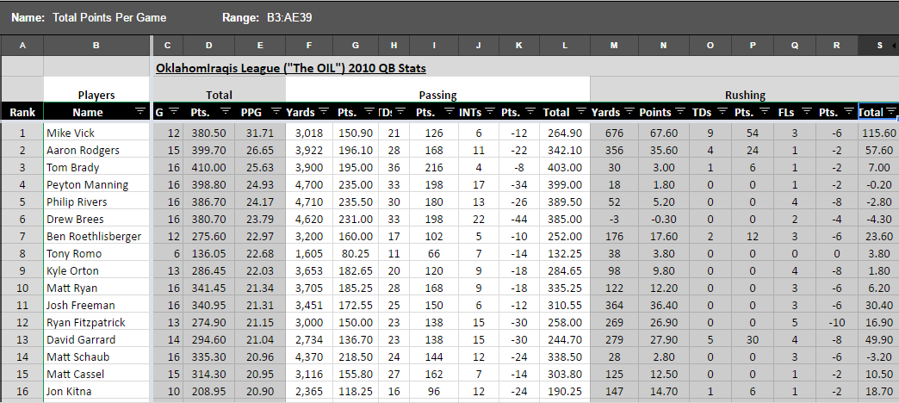Open the filter dropdown on G column
This screenshot has height=403, width=899.
[x=174, y=112]
